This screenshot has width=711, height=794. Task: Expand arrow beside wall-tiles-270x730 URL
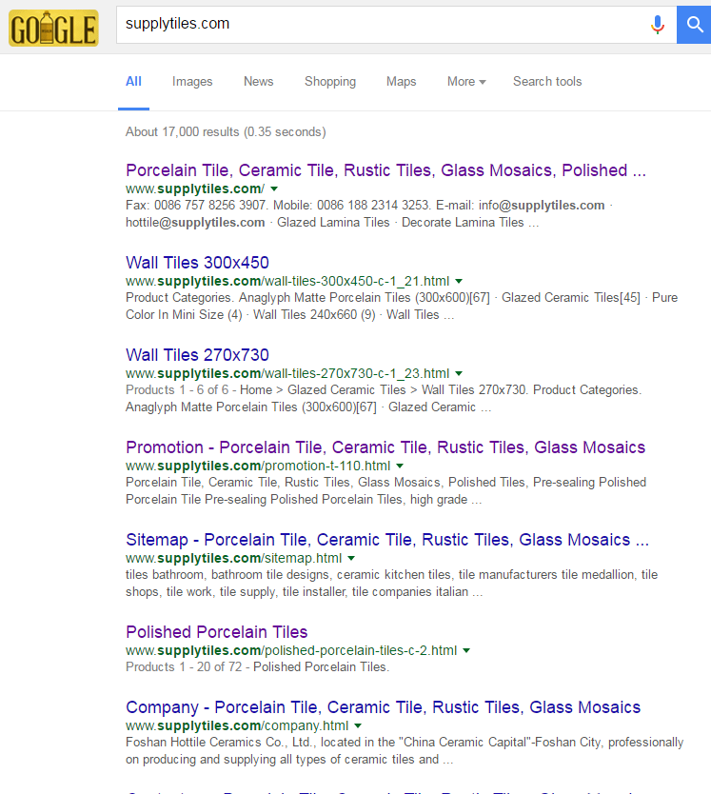pos(459,374)
